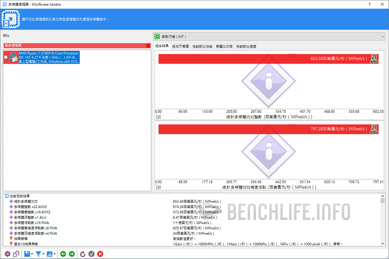Cancel with the red X icon
The height and width of the screenshot is (259, 389).
(100, 254)
